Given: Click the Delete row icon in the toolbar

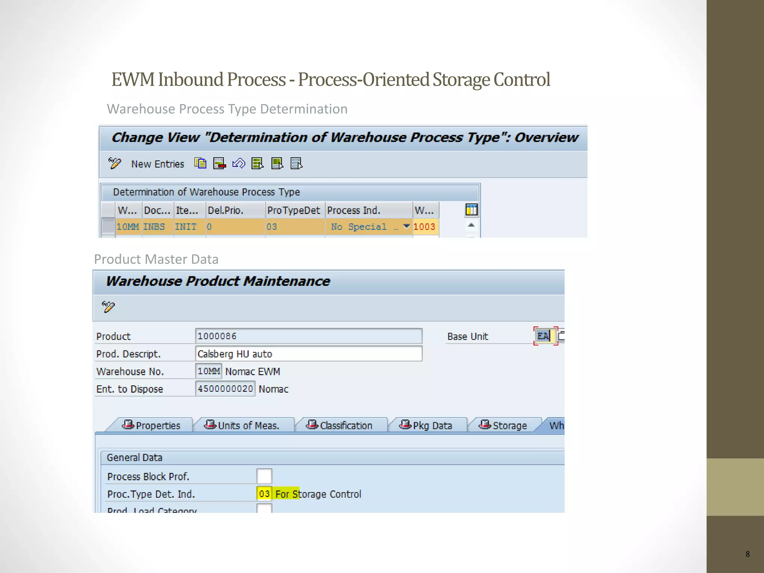Looking at the screenshot, I should [220, 163].
